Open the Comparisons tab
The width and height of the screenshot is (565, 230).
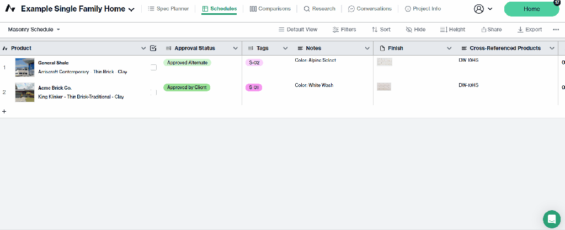click(x=270, y=9)
